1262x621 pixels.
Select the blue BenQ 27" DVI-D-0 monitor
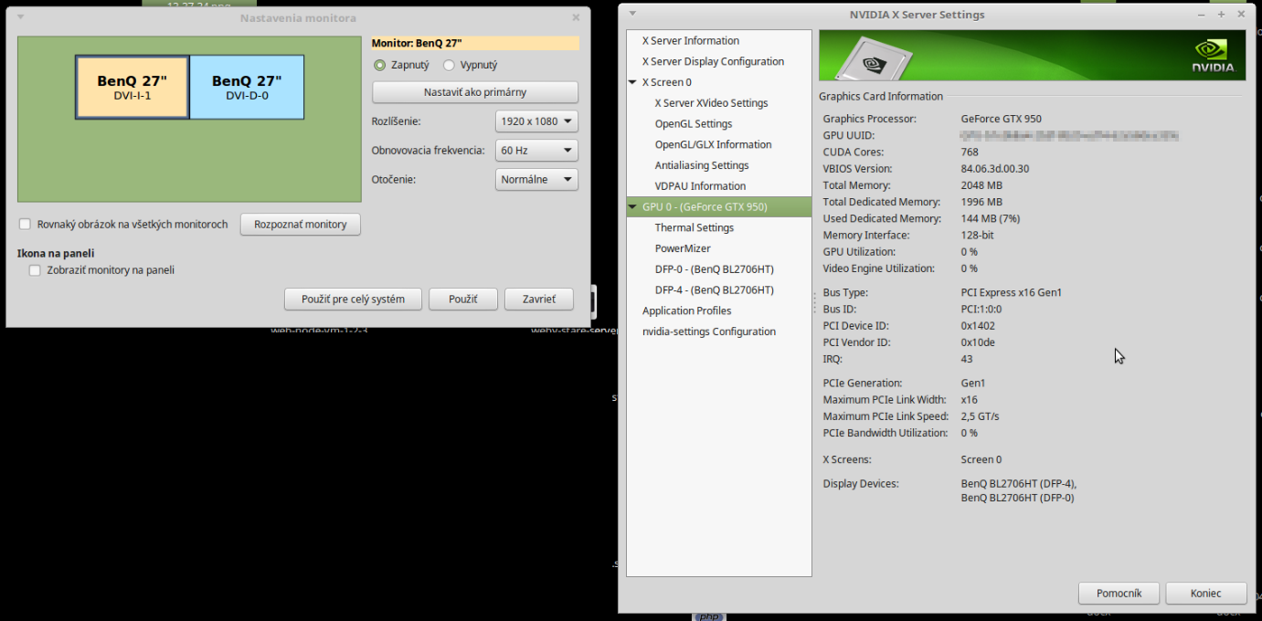click(x=247, y=88)
